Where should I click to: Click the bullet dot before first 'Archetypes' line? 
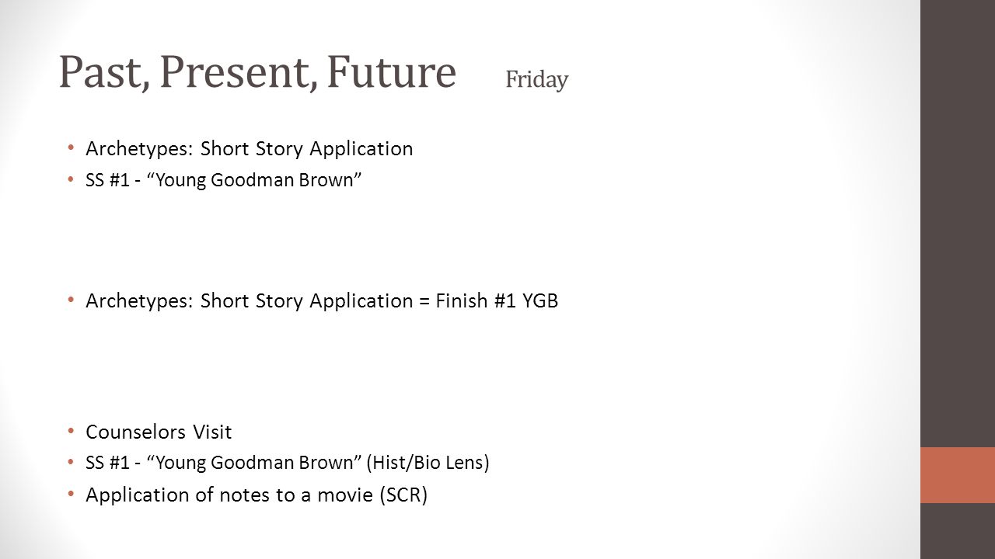pyautogui.click(x=71, y=148)
